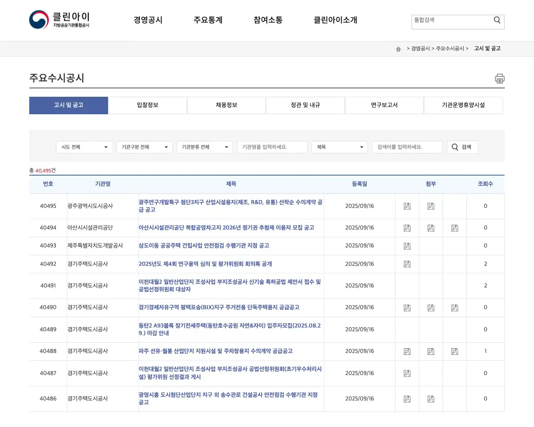
Task: Open the 제목 search field dropdown
Action: click(x=339, y=147)
